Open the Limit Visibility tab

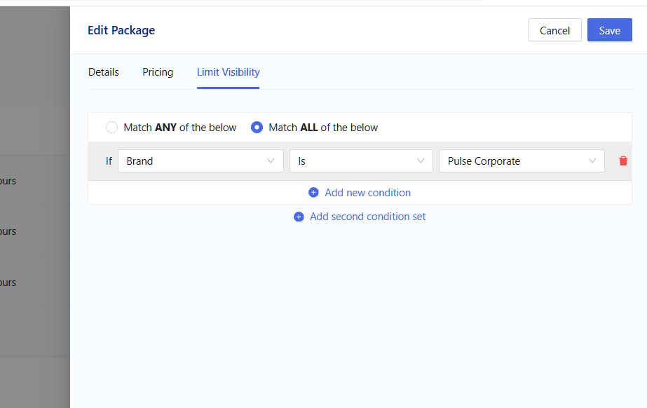pos(229,72)
